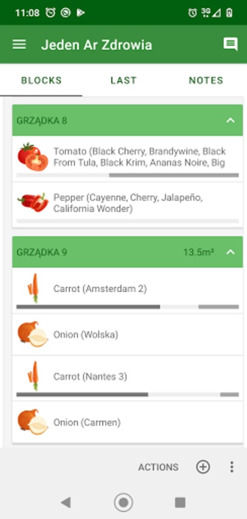Tap the red pepper icon
This screenshot has height=519, width=247.
pyautogui.click(x=32, y=202)
